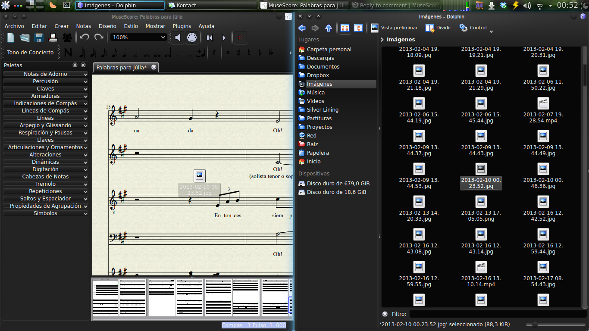
Task: Apply flat accidental
Action: 260,53
